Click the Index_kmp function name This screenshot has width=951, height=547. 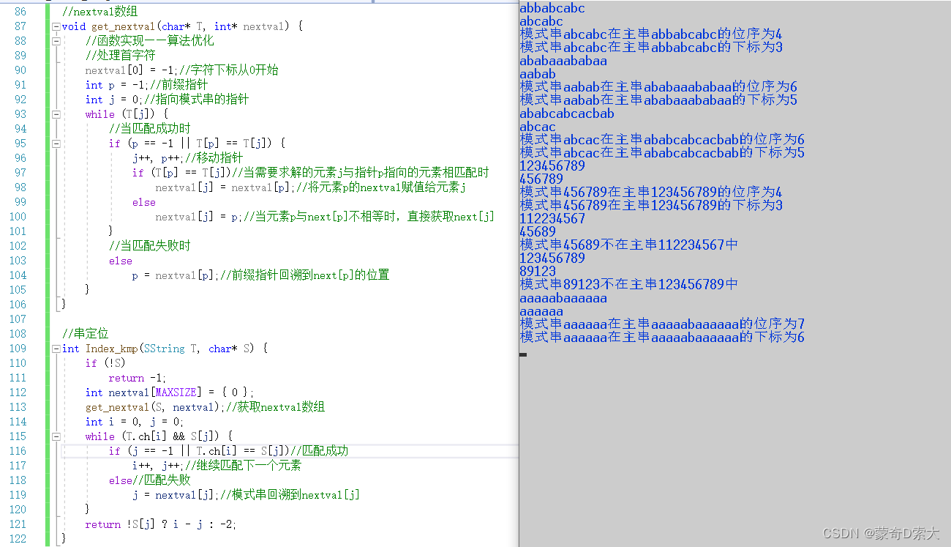tap(112, 349)
